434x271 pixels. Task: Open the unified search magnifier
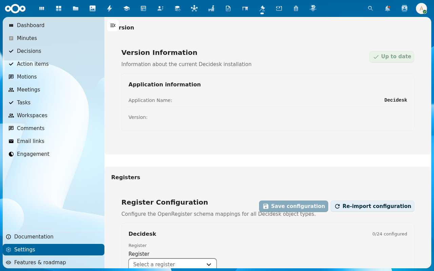[x=371, y=8]
